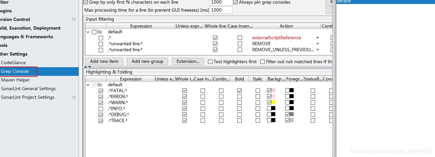The image size is (435, 157).
Task: Click the externalScriptReference action text
Action: click(276, 38)
